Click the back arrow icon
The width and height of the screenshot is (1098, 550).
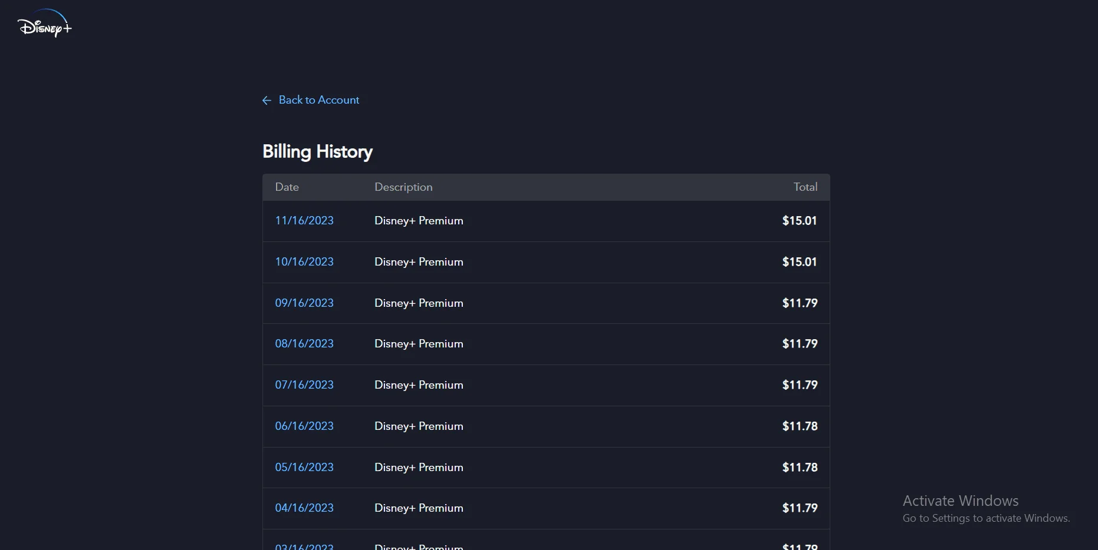(x=267, y=101)
